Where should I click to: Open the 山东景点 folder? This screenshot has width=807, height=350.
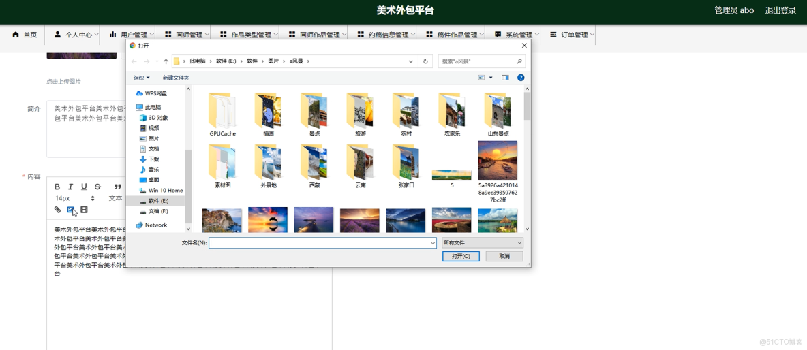click(x=498, y=114)
